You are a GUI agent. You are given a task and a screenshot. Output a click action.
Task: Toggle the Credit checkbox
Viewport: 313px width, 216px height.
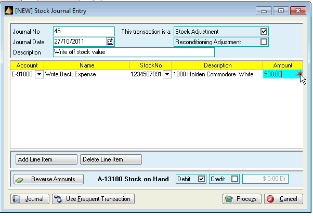[x=234, y=179]
